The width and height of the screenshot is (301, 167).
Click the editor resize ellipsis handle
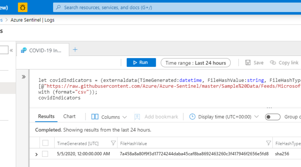[x=269, y=108]
